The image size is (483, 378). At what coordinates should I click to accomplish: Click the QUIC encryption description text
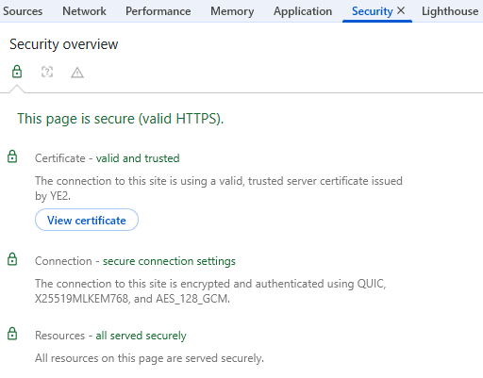point(210,291)
